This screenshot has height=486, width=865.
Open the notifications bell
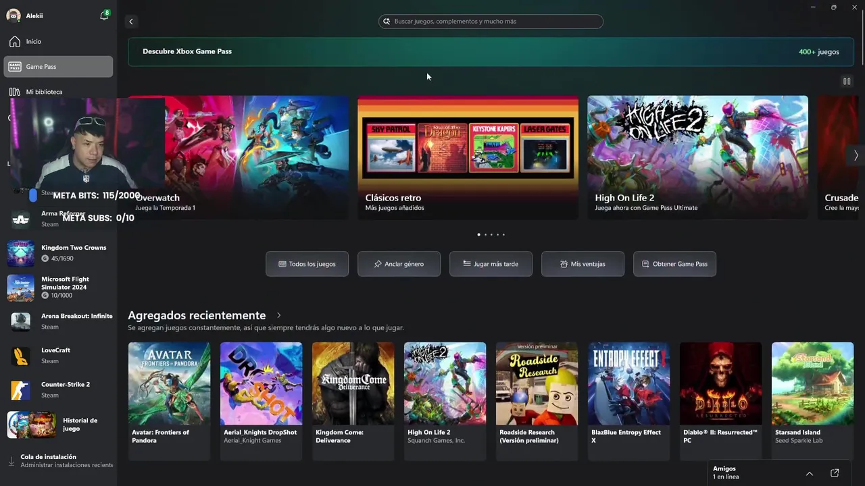pyautogui.click(x=104, y=16)
